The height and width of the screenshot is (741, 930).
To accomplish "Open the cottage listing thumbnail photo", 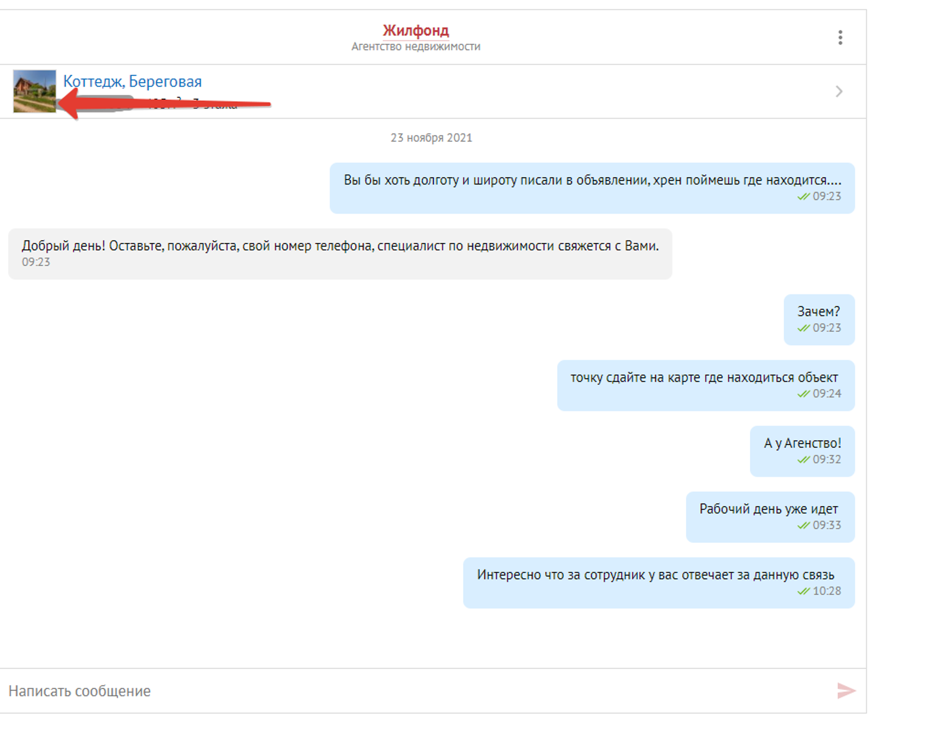I will pyautogui.click(x=34, y=91).
